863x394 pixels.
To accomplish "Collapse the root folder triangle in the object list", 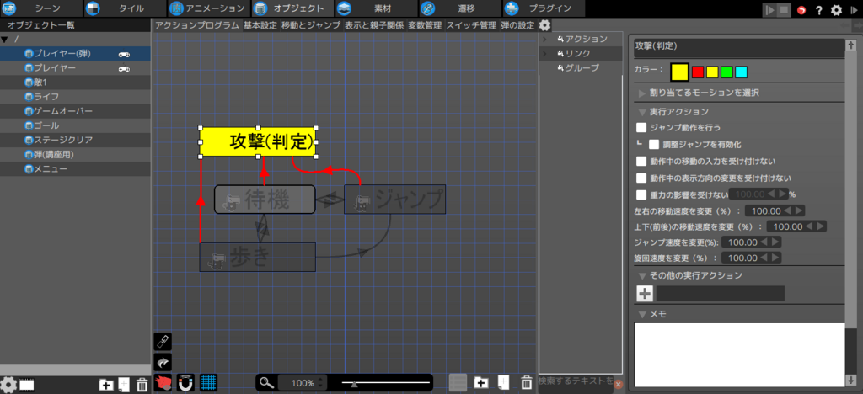I will 4,40.
